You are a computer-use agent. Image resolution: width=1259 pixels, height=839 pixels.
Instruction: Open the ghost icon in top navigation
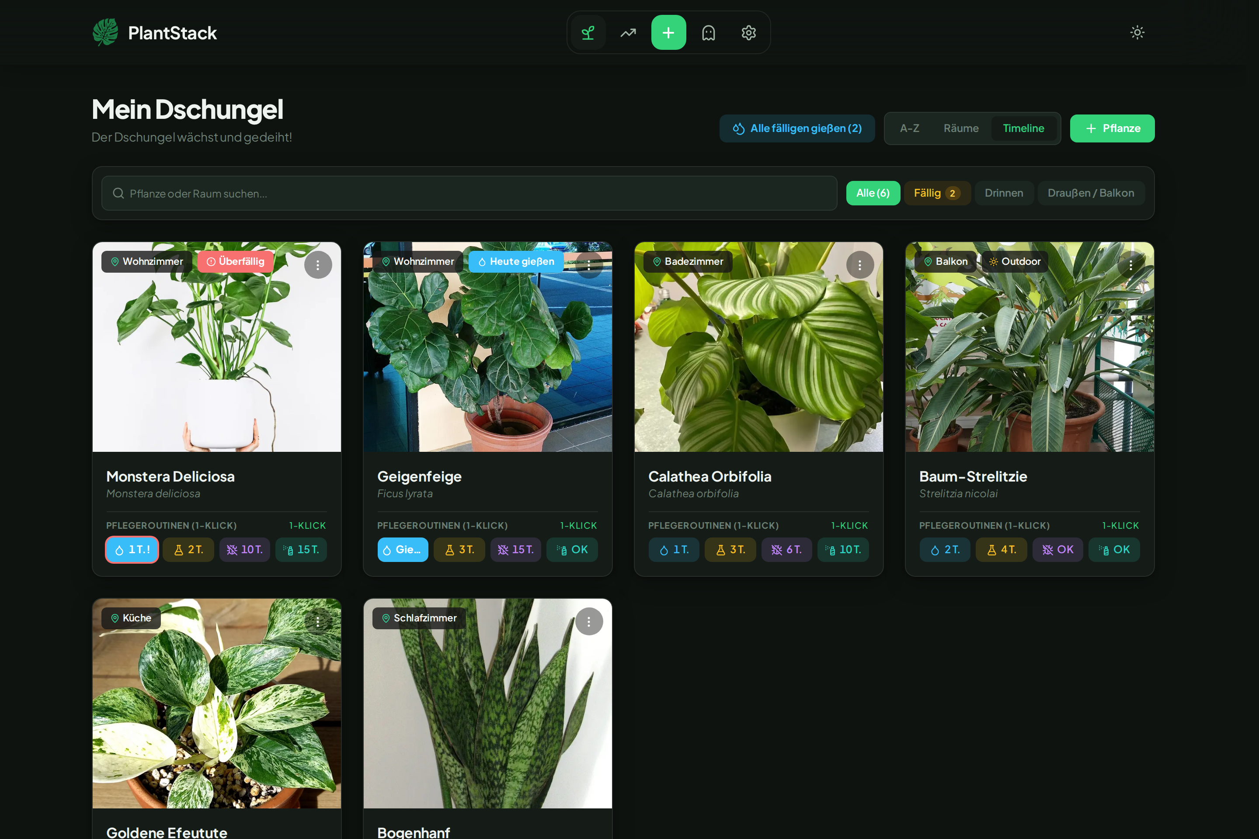708,33
